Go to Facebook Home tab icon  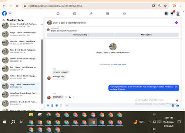[x=58, y=14]
